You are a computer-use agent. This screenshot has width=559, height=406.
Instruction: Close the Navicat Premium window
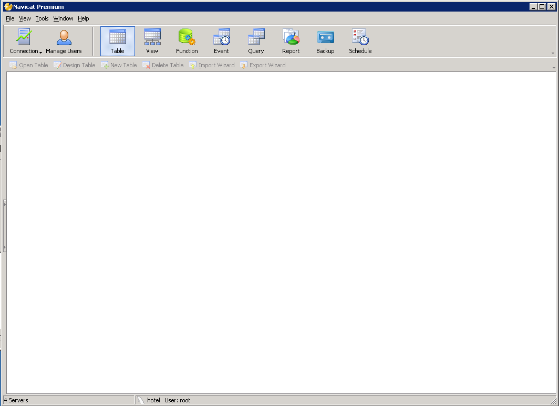coord(552,6)
